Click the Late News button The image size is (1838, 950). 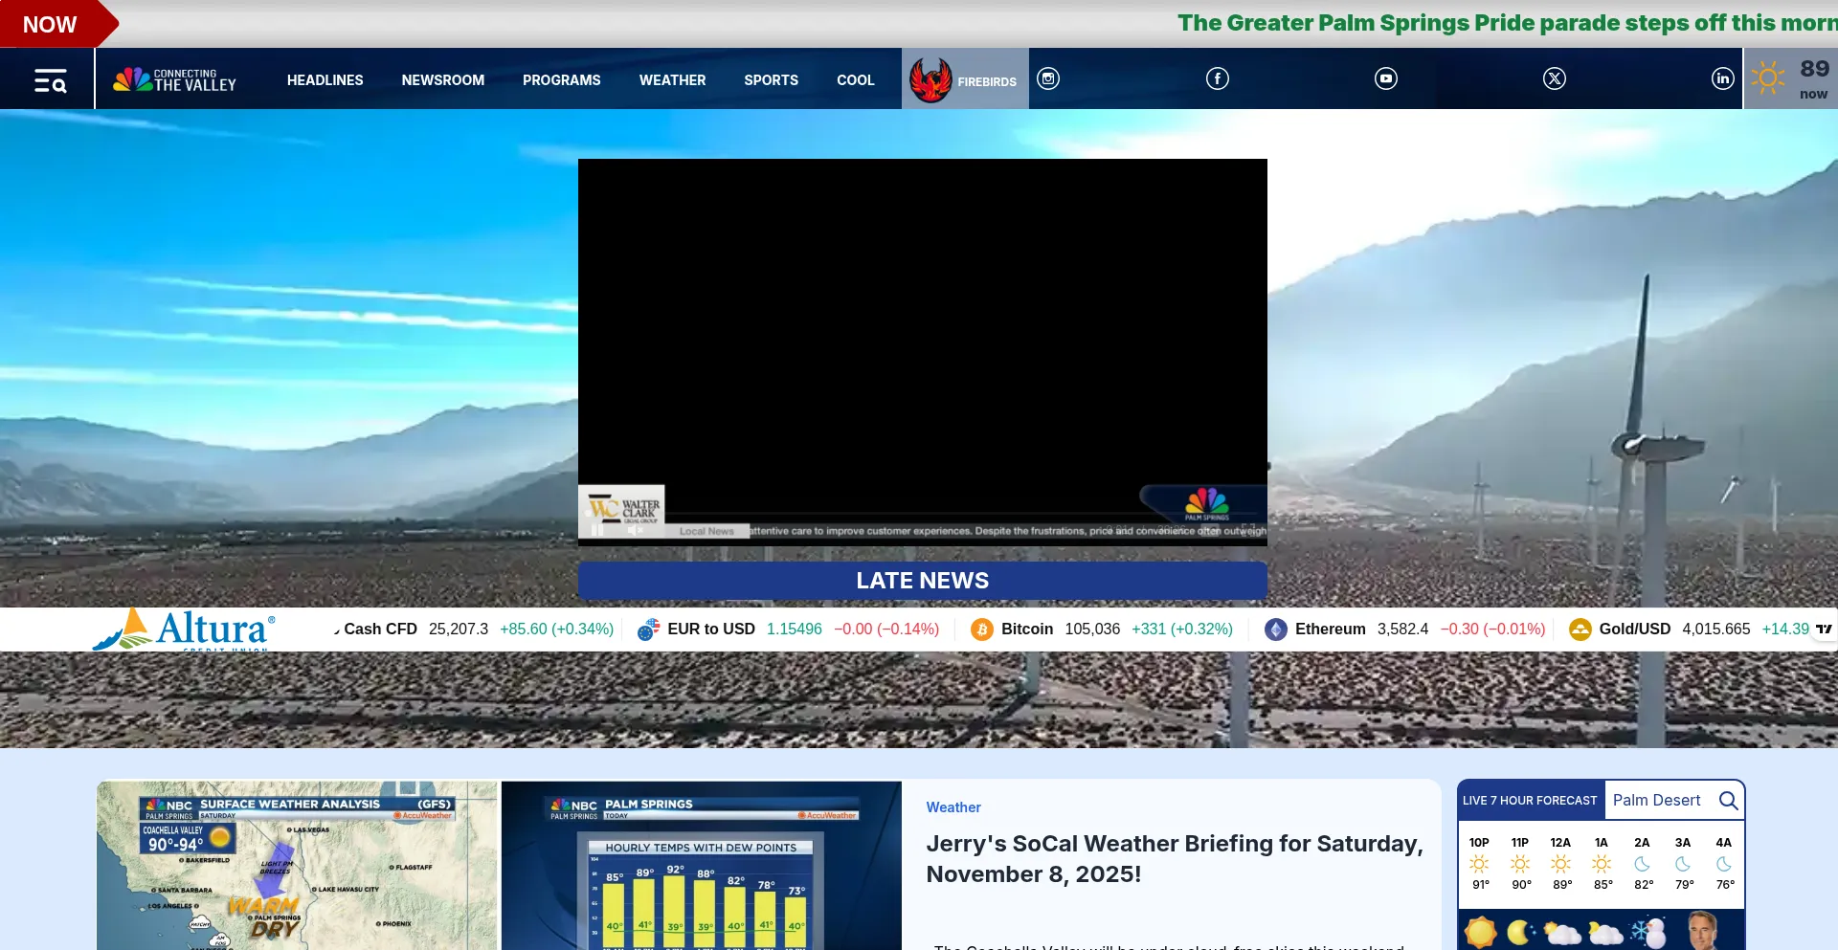point(922,581)
